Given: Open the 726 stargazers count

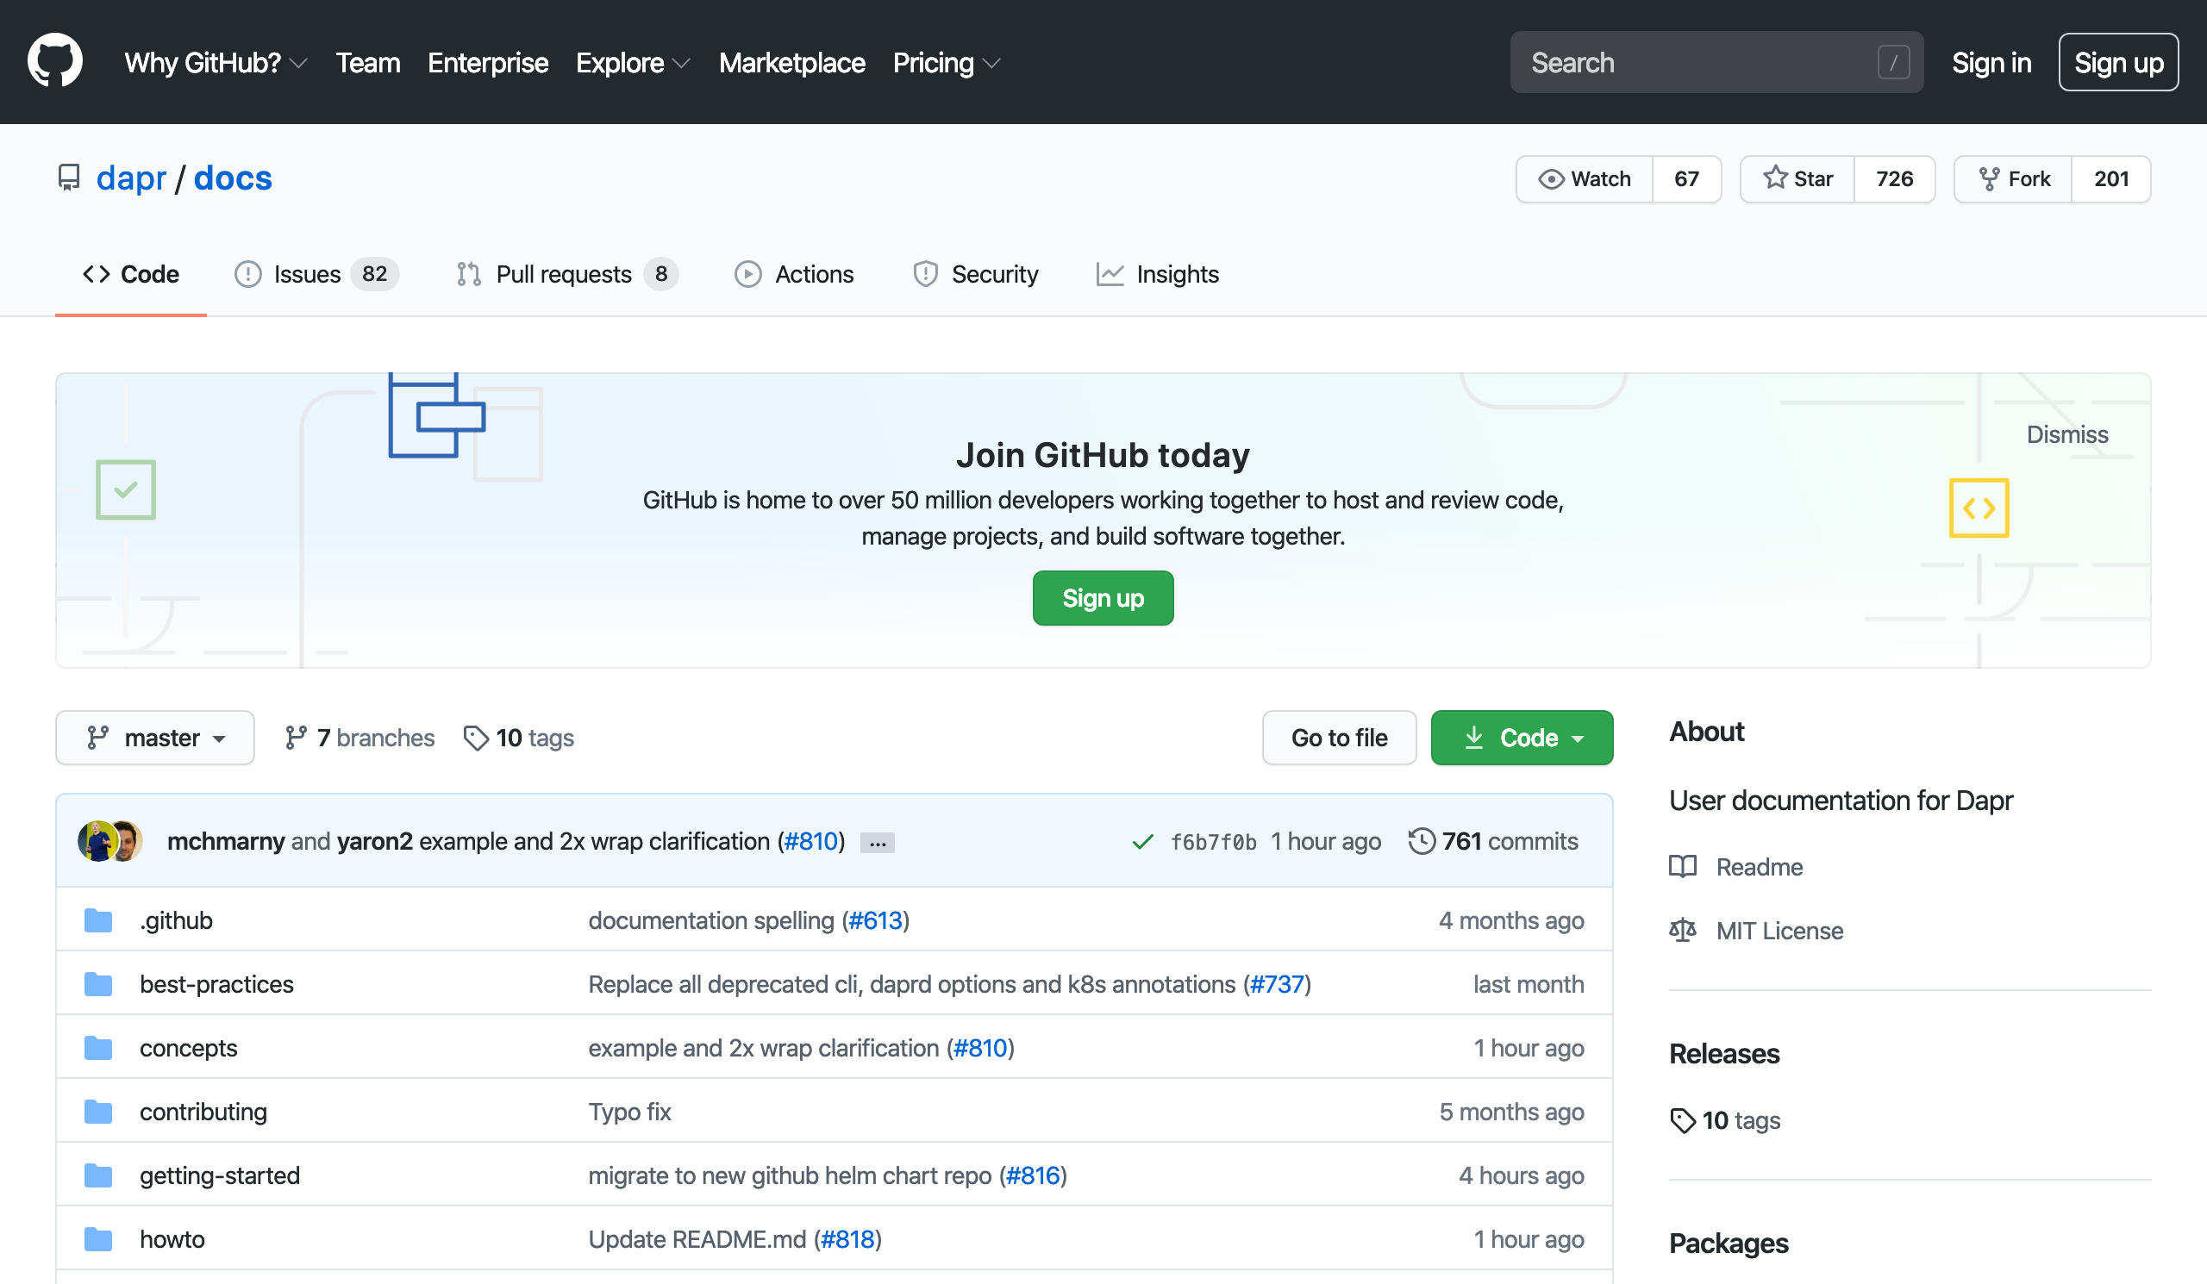Looking at the screenshot, I should [1894, 178].
